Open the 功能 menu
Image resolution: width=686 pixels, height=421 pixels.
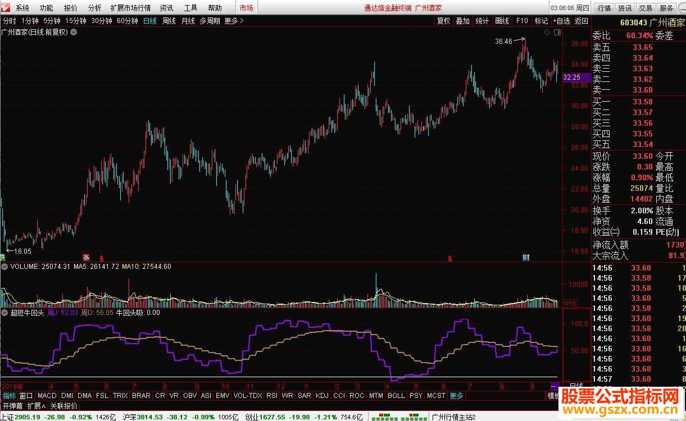pos(47,8)
